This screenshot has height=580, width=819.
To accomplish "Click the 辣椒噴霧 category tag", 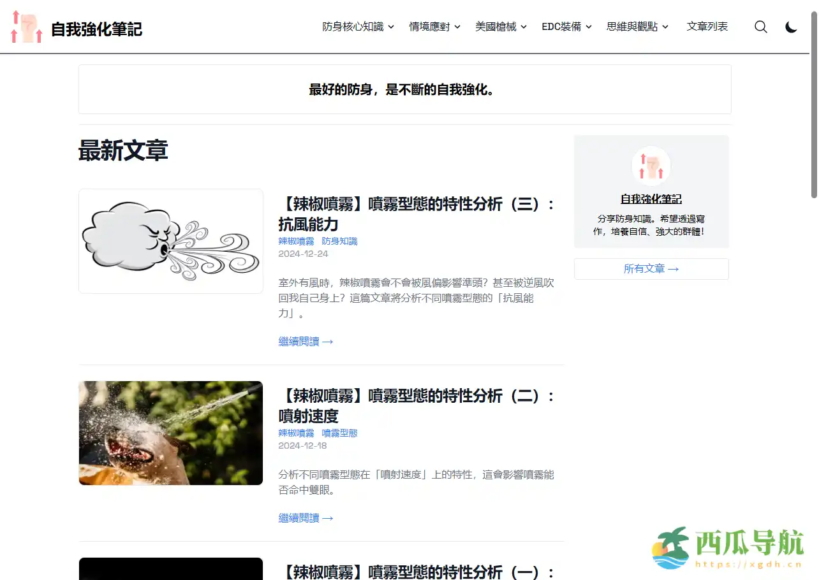I will 296,241.
